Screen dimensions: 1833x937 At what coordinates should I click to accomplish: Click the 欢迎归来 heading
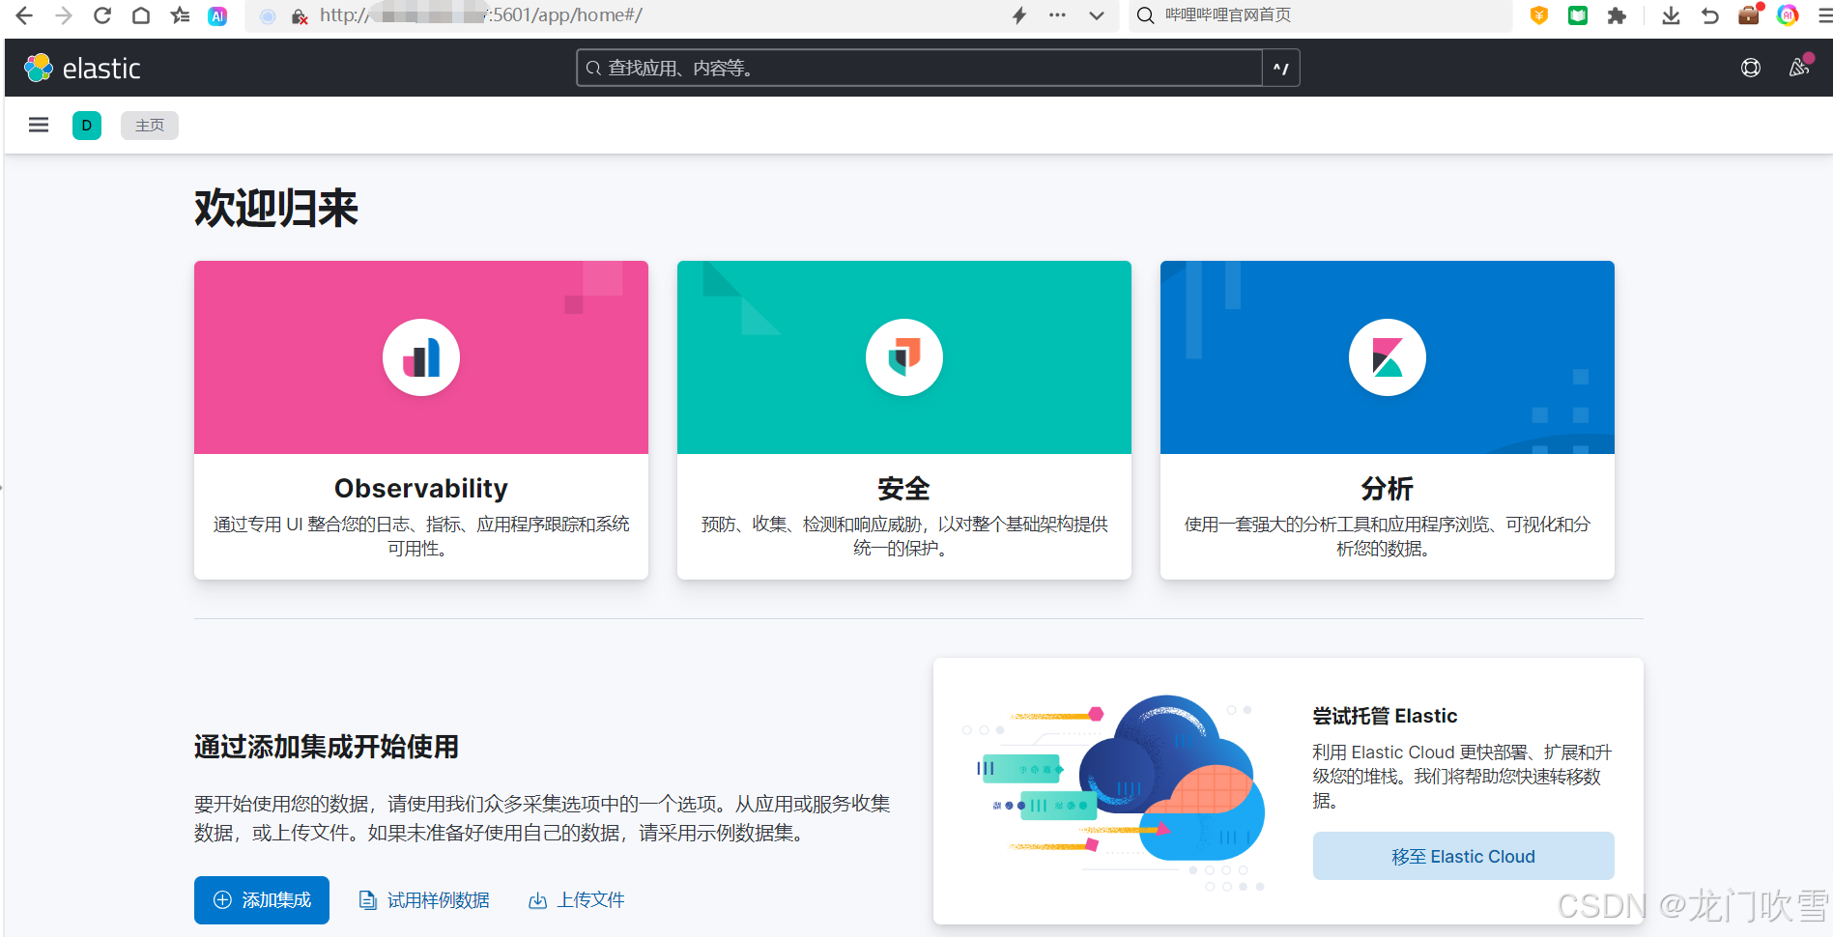point(276,208)
